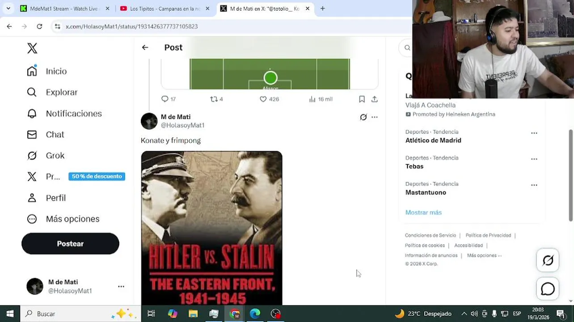Image resolution: width=574 pixels, height=322 pixels.
Task: Close the M de Mati en X tab
Action: point(308,8)
